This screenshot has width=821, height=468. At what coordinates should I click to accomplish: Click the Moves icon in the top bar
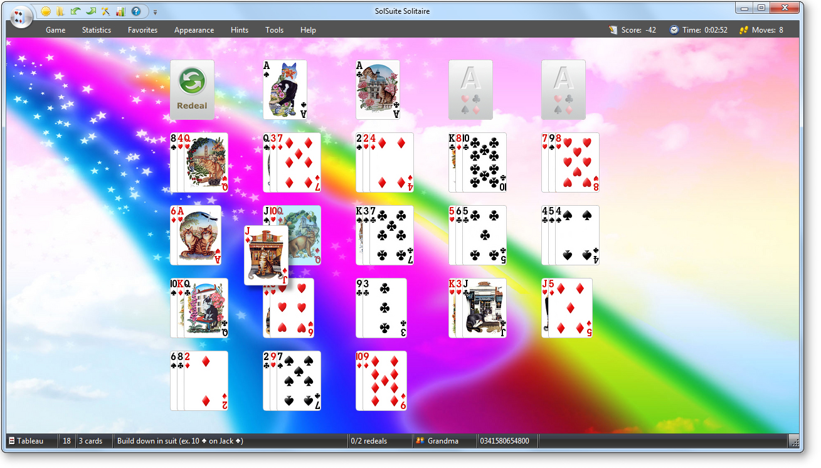(743, 29)
